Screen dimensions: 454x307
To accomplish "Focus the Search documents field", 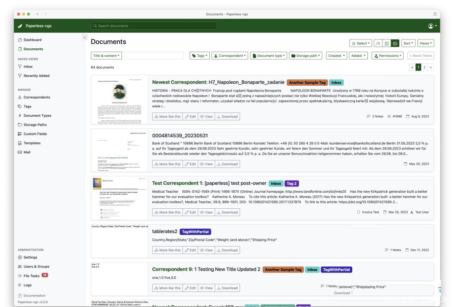I will (x=154, y=26).
